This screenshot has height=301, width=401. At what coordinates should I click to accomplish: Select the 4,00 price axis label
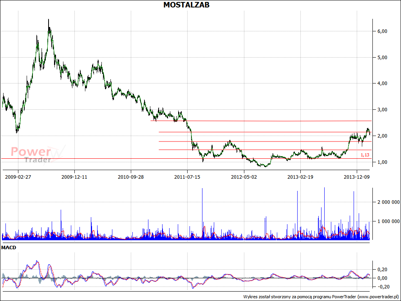coord(382,83)
